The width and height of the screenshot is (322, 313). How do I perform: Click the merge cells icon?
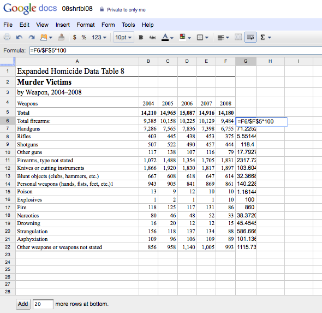pos(238,37)
